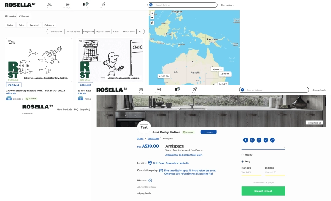Zoom in on the map

[152, 13]
